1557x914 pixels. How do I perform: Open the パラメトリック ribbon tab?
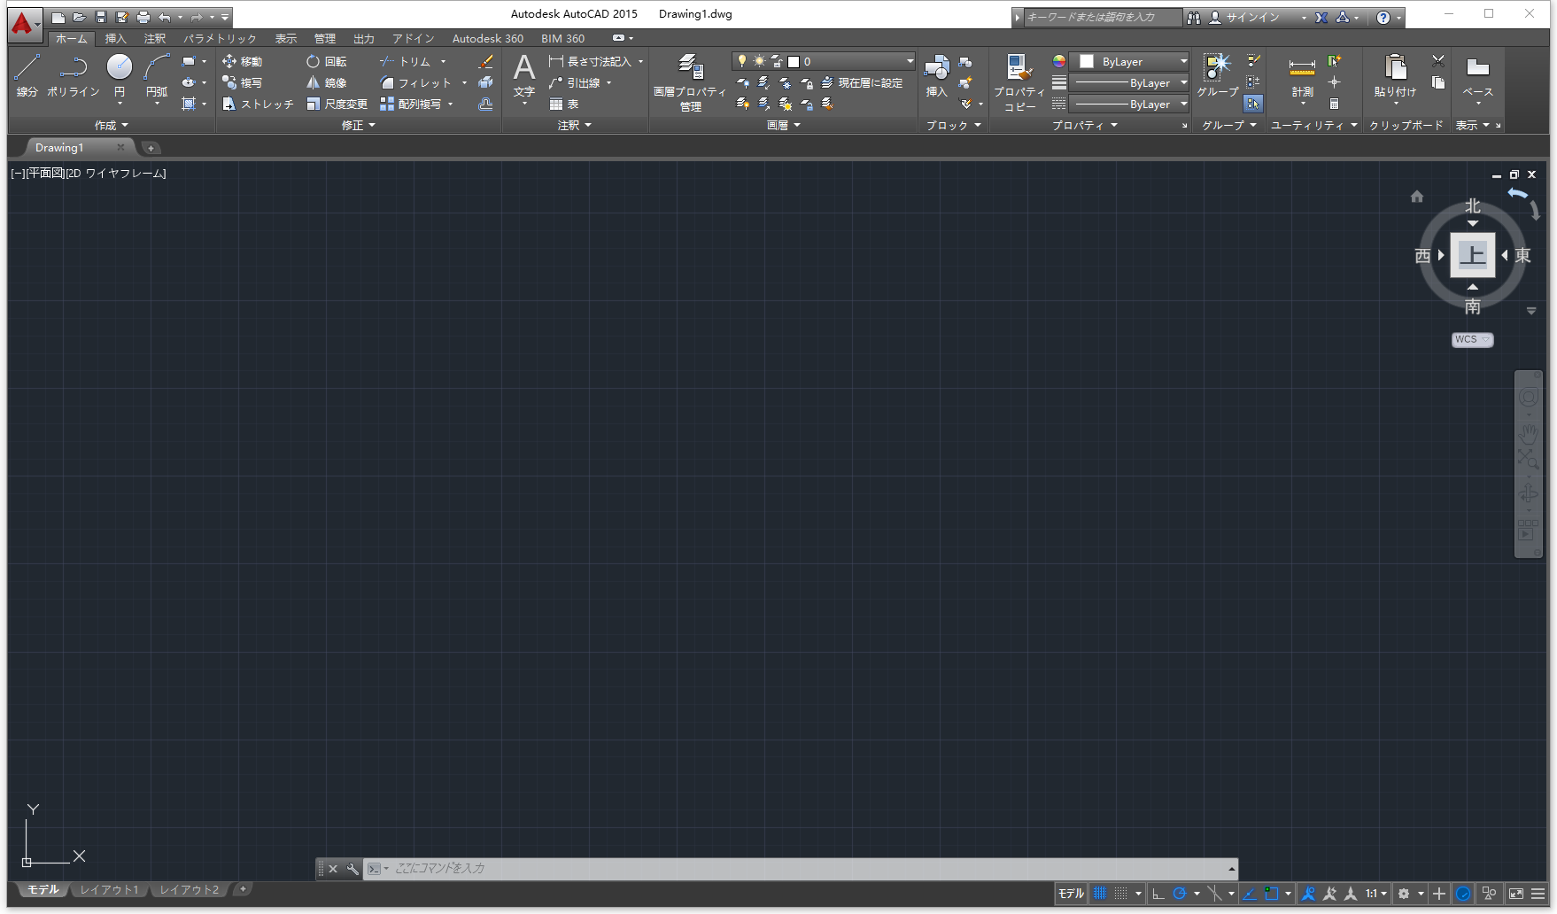220,38
